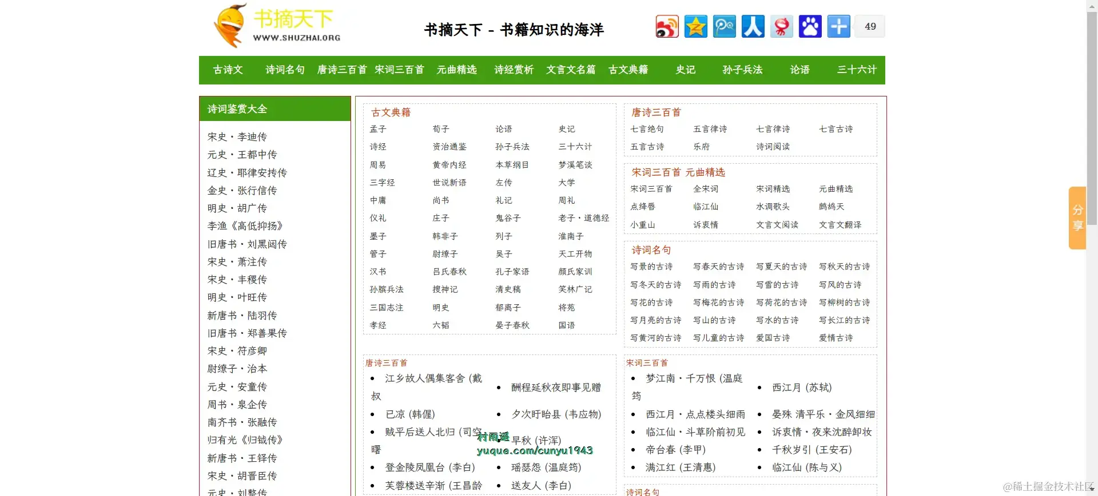Click the 水调歌头 link

pyautogui.click(x=773, y=207)
